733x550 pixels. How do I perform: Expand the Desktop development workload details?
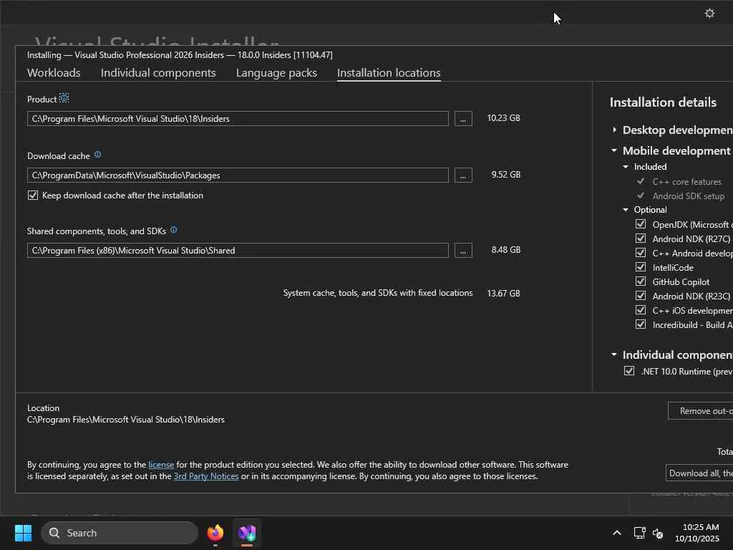pos(614,130)
